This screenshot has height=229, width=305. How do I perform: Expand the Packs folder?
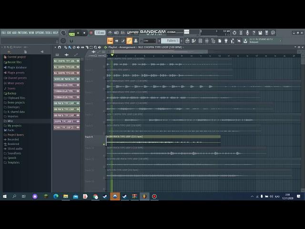[9, 130]
